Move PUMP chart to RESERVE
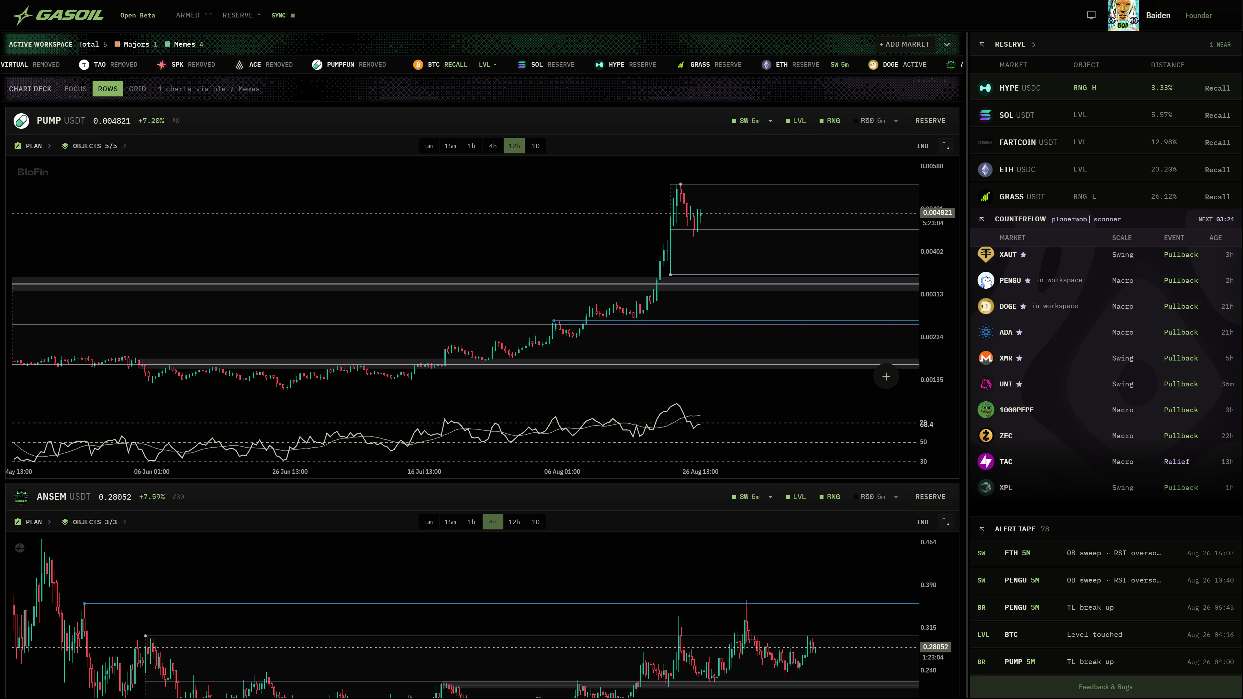This screenshot has height=699, width=1243. [x=930, y=121]
